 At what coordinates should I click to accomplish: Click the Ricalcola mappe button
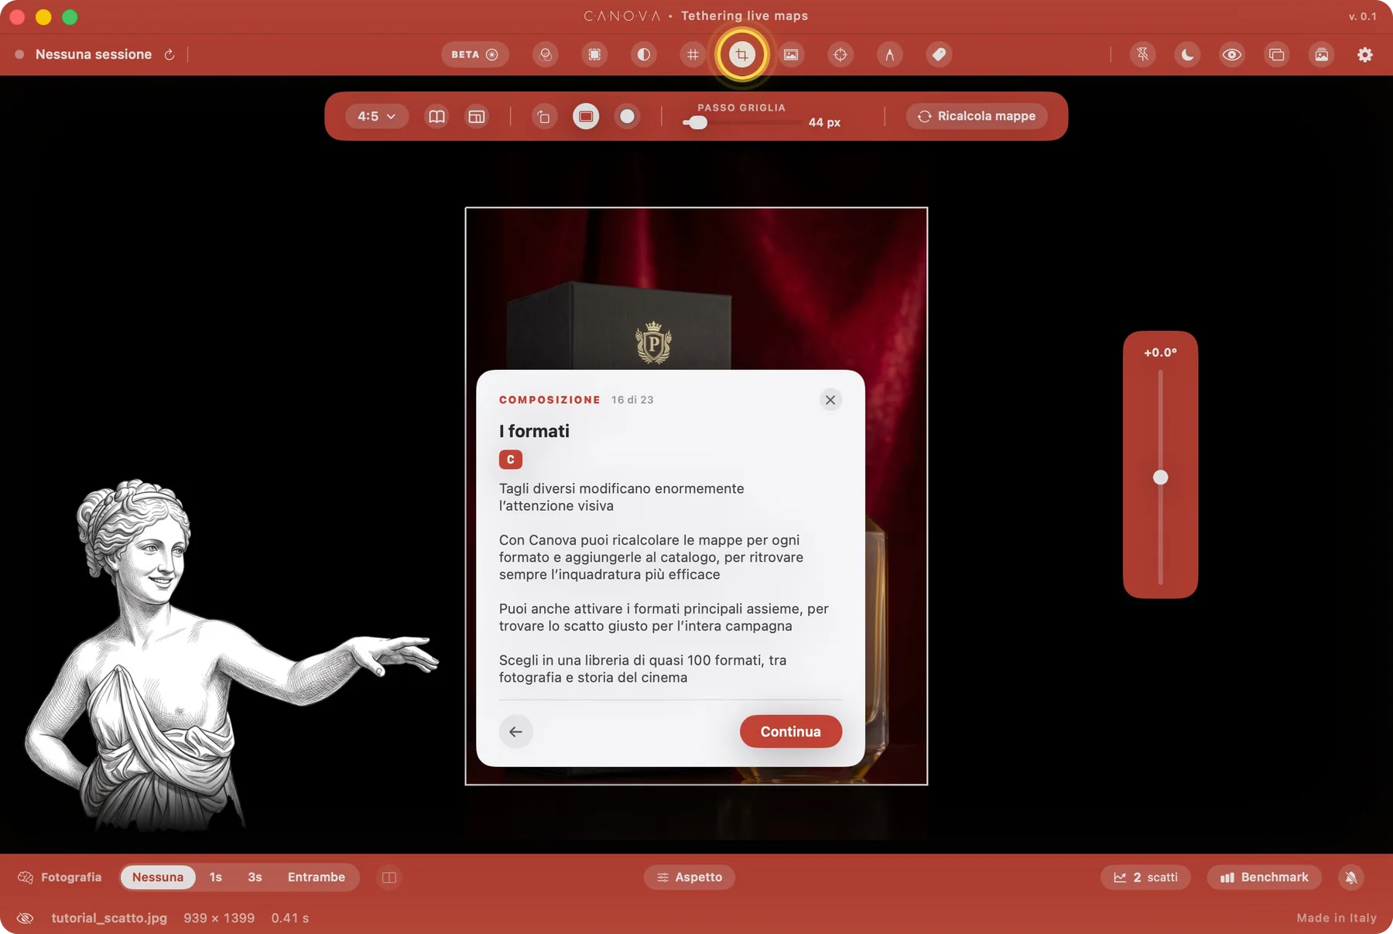click(x=977, y=116)
